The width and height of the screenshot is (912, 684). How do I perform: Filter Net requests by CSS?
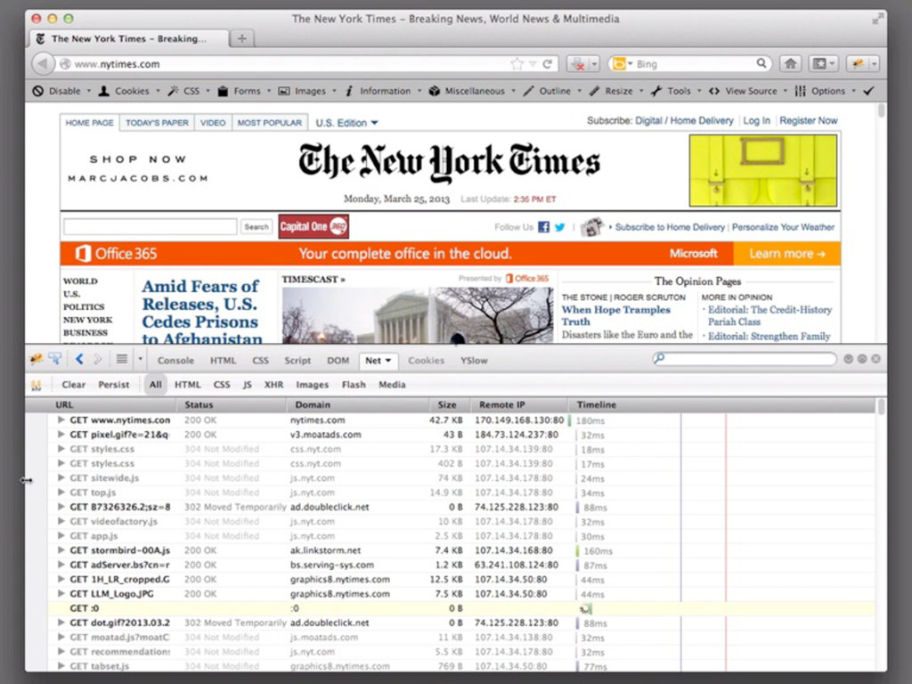click(222, 385)
